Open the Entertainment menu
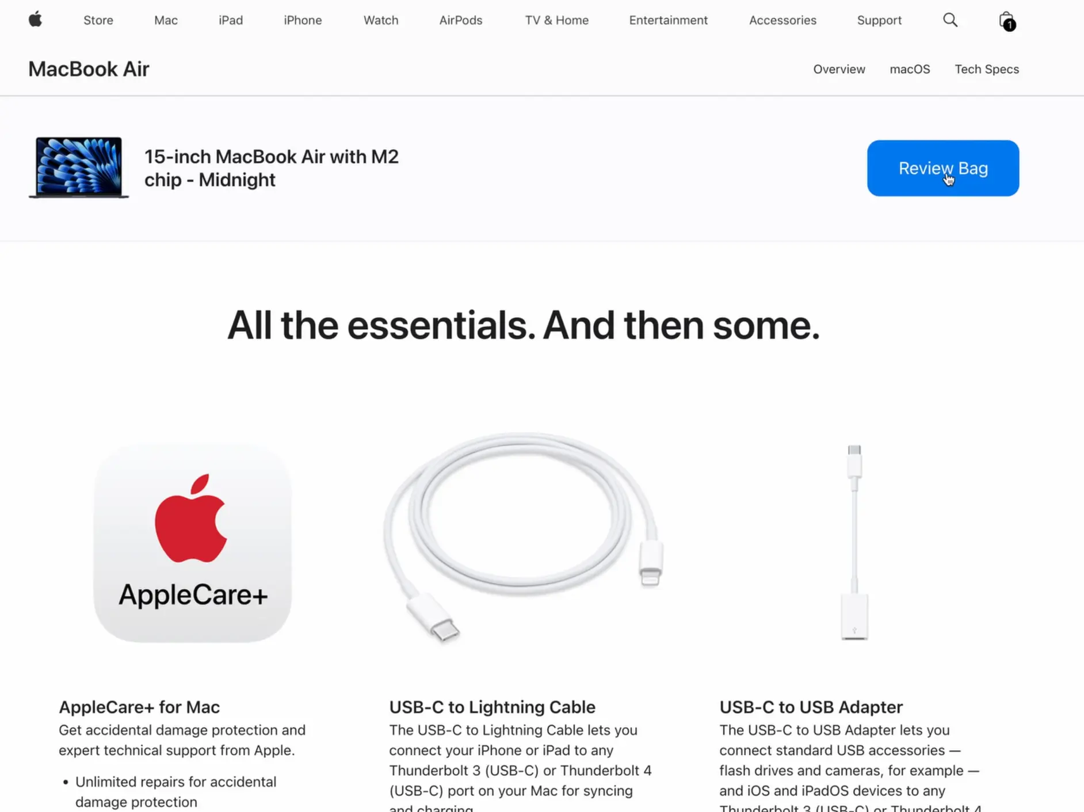 click(668, 20)
